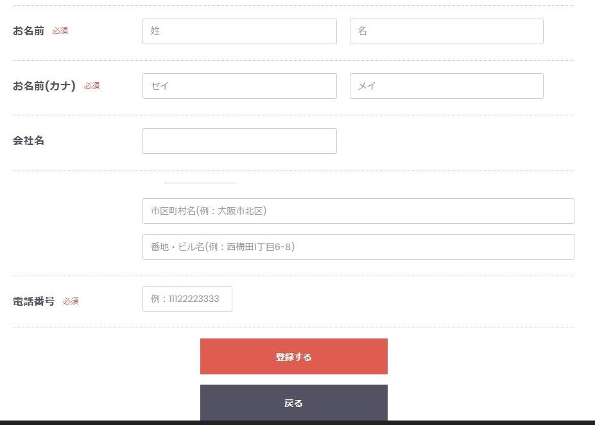
Task: Click the 市区町村名 city address field
Action: [358, 211]
